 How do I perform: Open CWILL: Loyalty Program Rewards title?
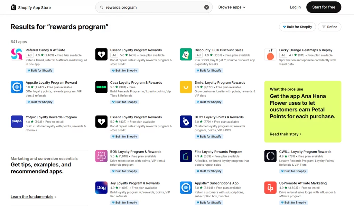305,152
